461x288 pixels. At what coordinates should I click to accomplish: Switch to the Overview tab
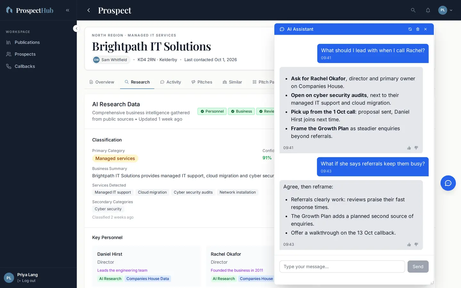[101, 82]
